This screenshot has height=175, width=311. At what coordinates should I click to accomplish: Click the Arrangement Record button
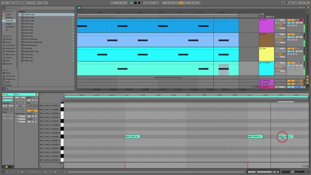[x=139, y=3]
